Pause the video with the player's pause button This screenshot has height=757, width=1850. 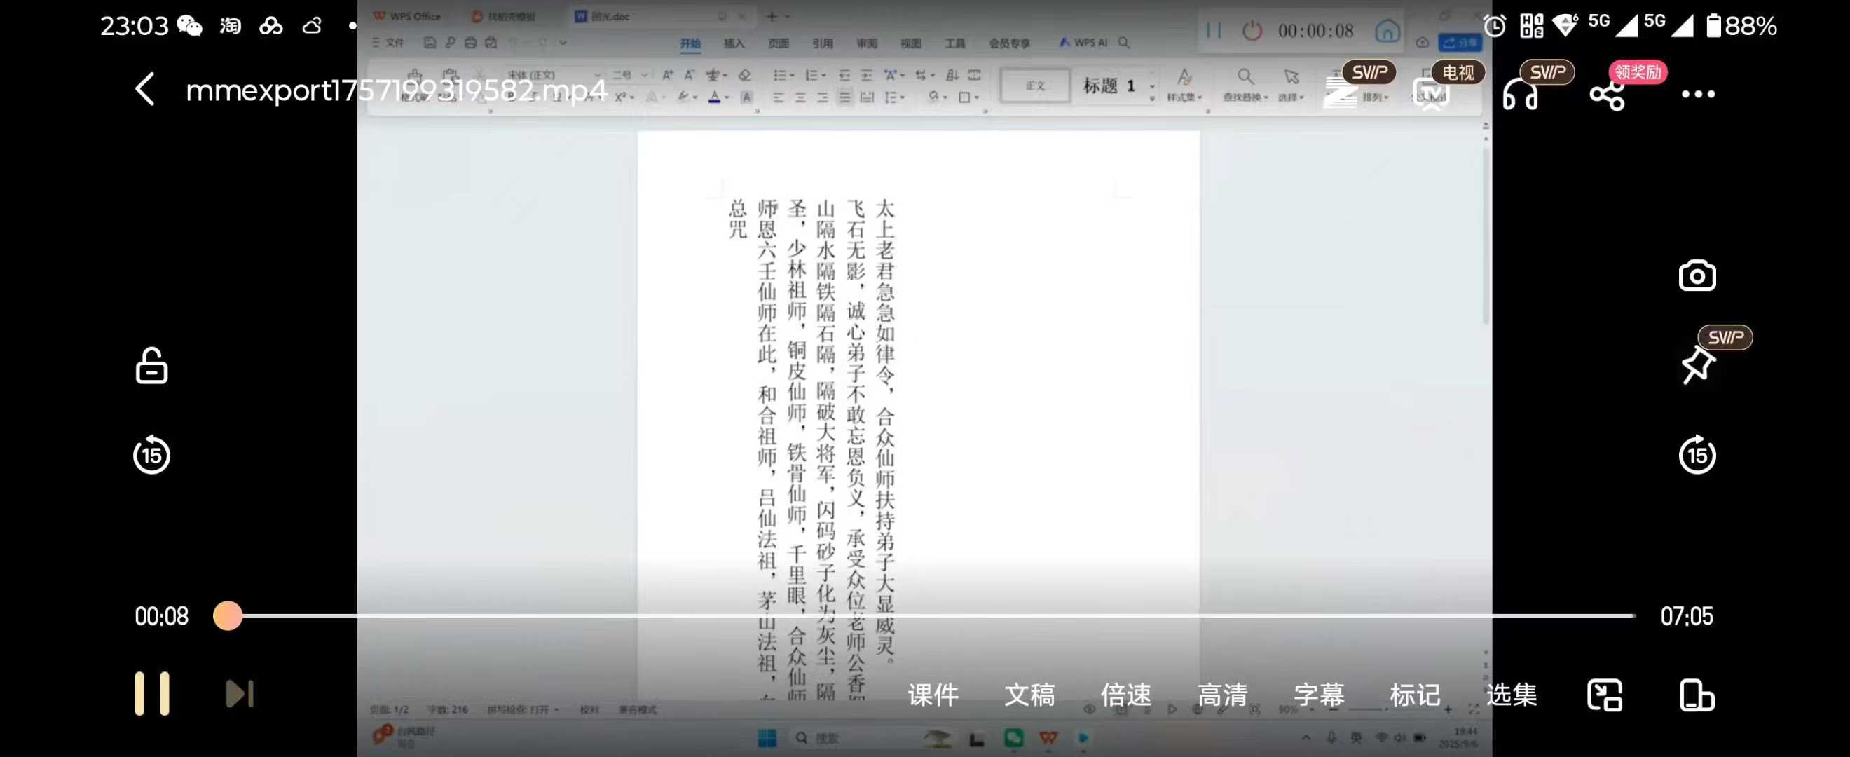coord(152,694)
